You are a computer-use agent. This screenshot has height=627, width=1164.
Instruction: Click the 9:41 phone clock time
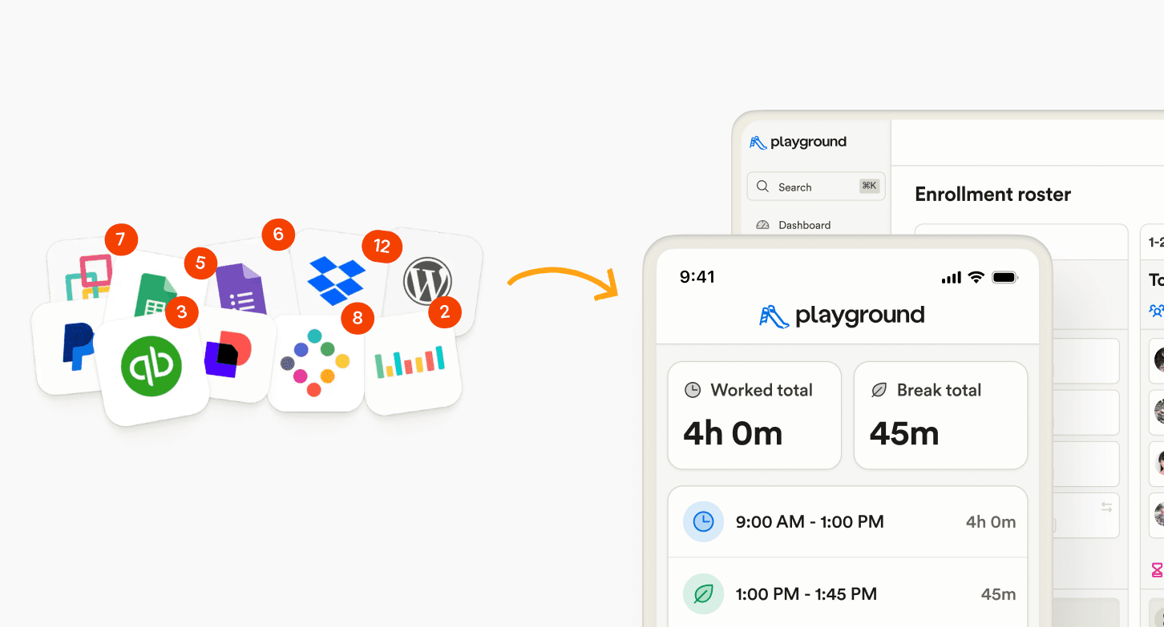[x=697, y=277]
